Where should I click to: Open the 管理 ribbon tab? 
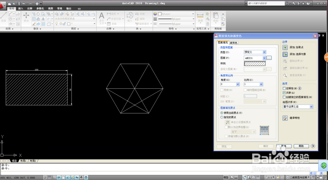(x=60, y=9)
